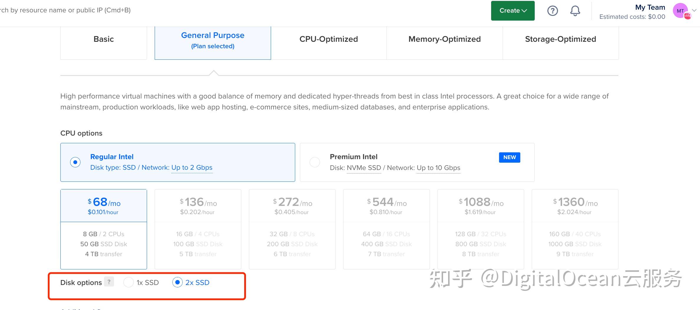
Task: Open the help question mark icon
Action: click(552, 11)
